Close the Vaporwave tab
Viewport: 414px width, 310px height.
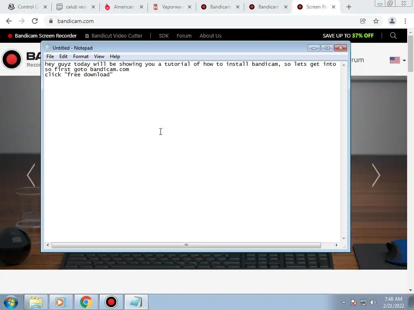click(x=190, y=7)
